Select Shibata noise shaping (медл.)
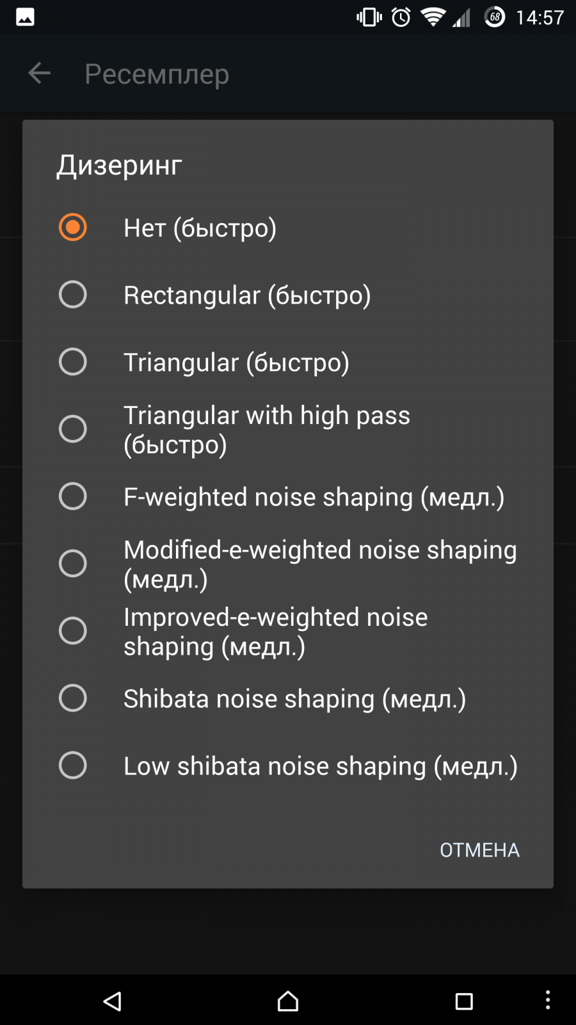This screenshot has width=576, height=1025. [288, 698]
